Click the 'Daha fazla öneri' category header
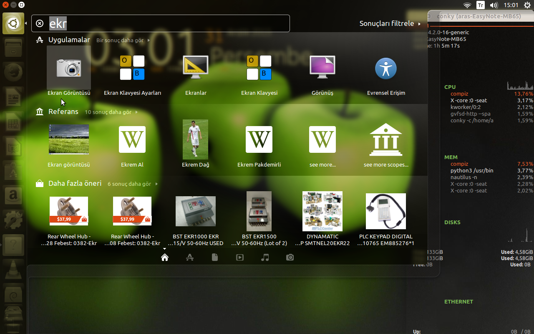The width and height of the screenshot is (534, 334). 75,184
